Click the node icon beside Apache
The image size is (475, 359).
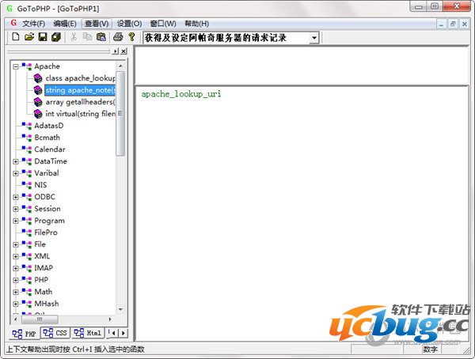click(27, 66)
